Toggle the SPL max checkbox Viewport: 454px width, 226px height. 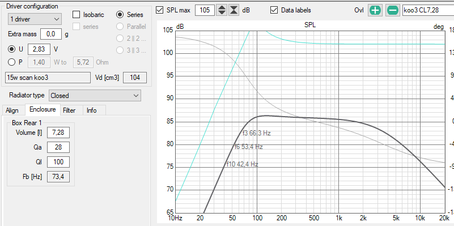click(159, 10)
